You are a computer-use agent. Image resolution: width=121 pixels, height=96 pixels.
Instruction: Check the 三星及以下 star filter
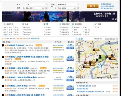pos(60,30)
